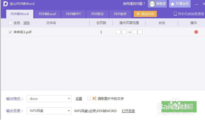Remove 未命名1.pdf with the red delete icon
The height and width of the screenshot is (120, 205).
point(196,32)
